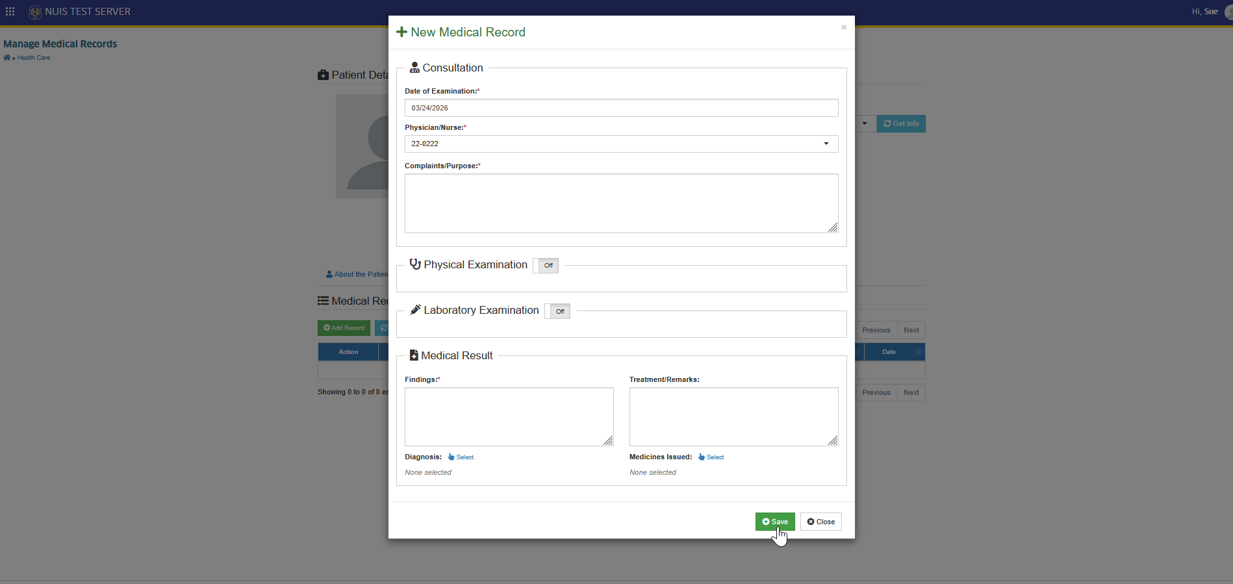Click into the Treatment/Remarks text area
Viewport: 1233px width, 584px height.
[733, 417]
